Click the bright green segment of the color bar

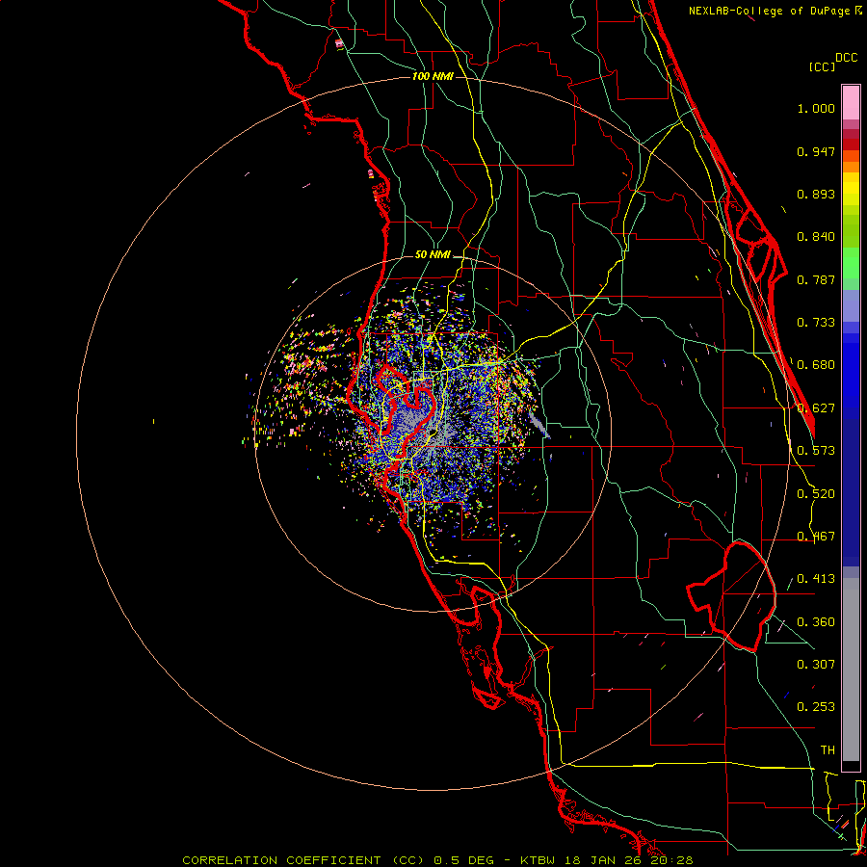851,263
